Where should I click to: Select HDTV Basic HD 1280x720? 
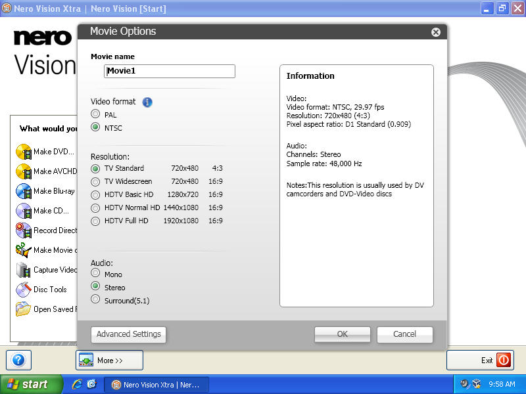tap(95, 194)
